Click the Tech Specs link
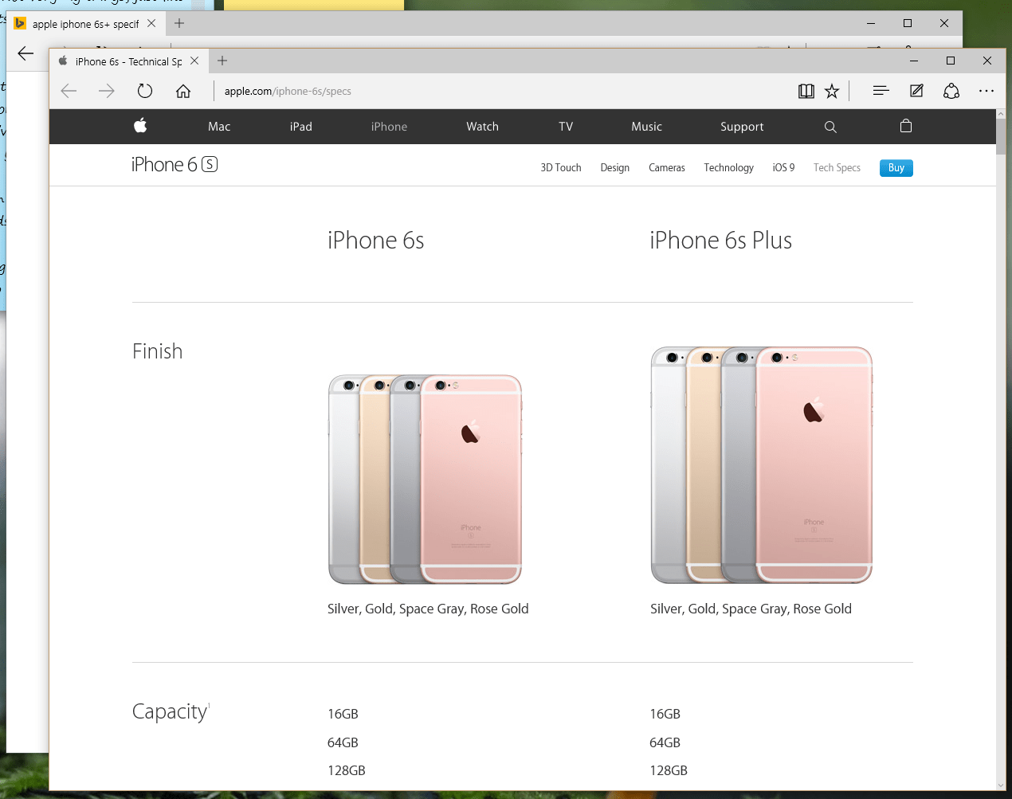 pyautogui.click(x=837, y=168)
